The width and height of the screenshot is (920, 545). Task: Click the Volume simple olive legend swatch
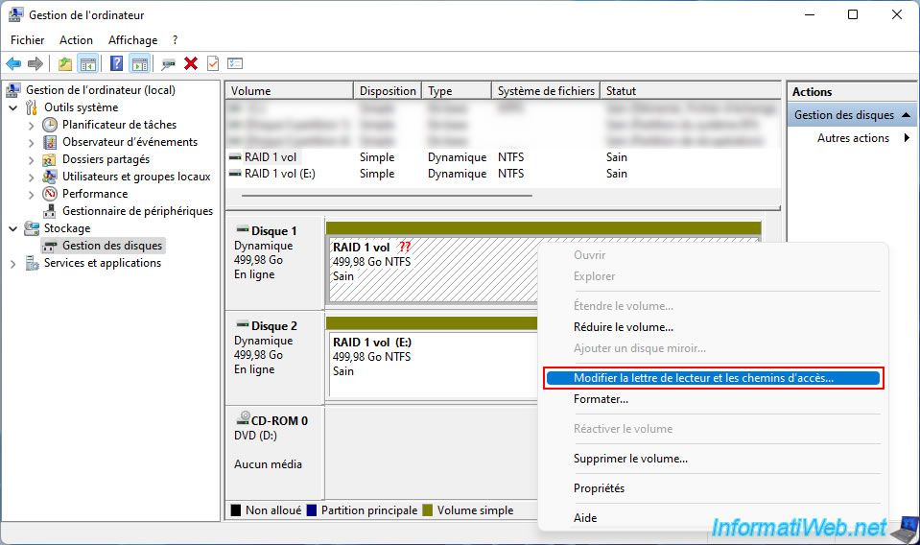click(428, 510)
